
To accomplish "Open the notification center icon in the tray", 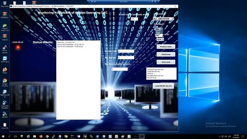I will pos(243,136).
